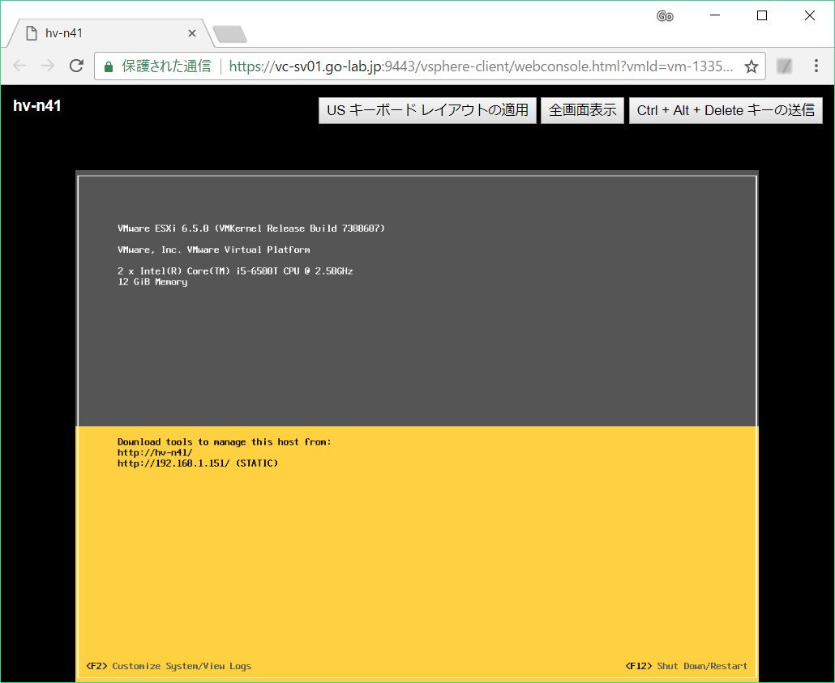Click the page icon on the hv-n41 tab
835x683 pixels.
(x=32, y=33)
